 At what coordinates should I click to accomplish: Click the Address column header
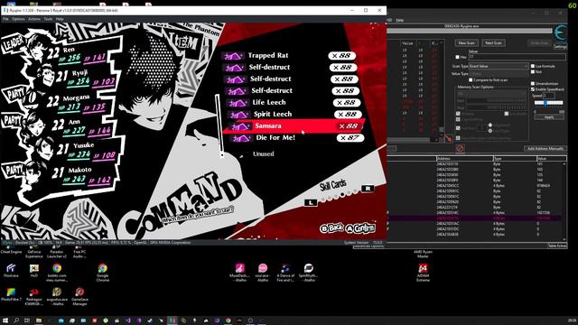[x=464, y=159]
